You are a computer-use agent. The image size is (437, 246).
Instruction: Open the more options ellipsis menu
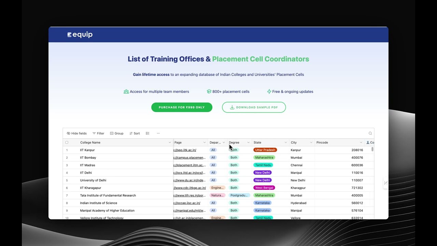click(x=158, y=133)
